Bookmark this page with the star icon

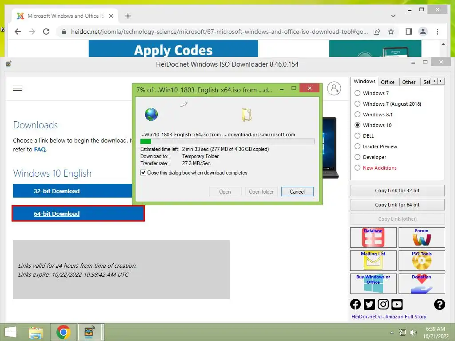(391, 32)
